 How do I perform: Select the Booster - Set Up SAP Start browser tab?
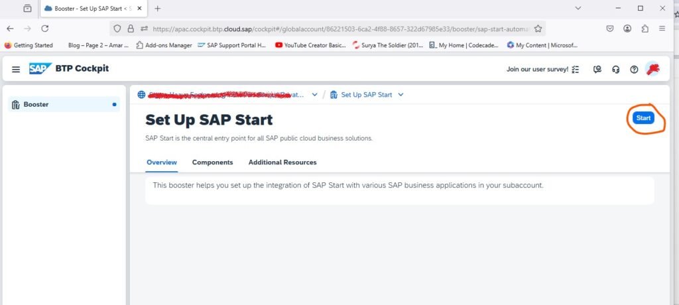coord(94,8)
